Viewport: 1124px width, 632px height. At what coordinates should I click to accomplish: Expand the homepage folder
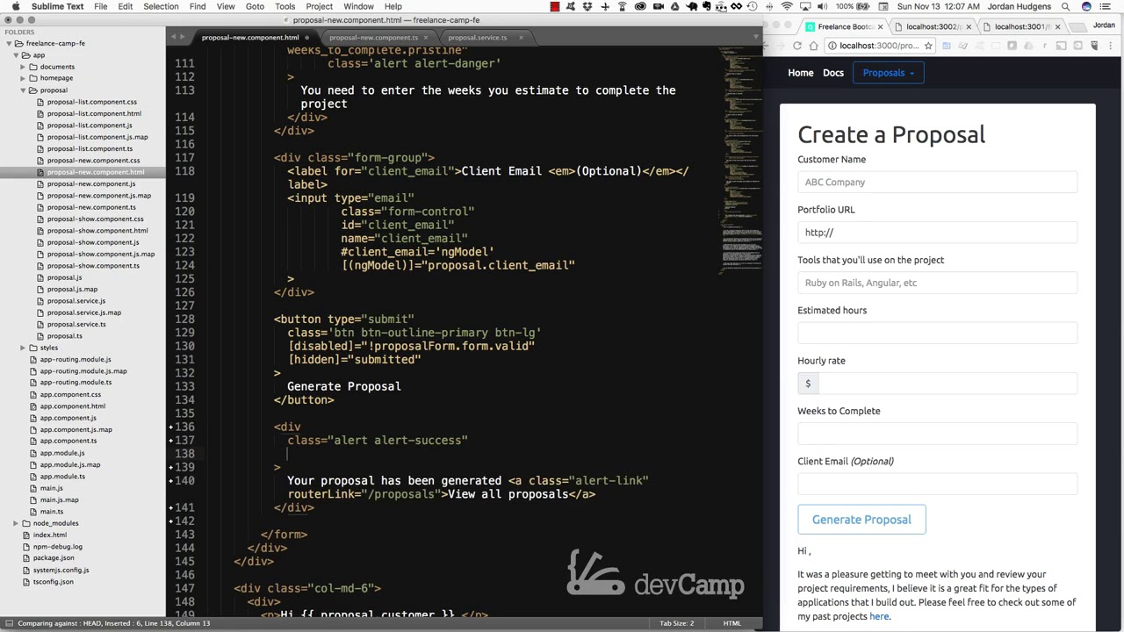coord(24,78)
